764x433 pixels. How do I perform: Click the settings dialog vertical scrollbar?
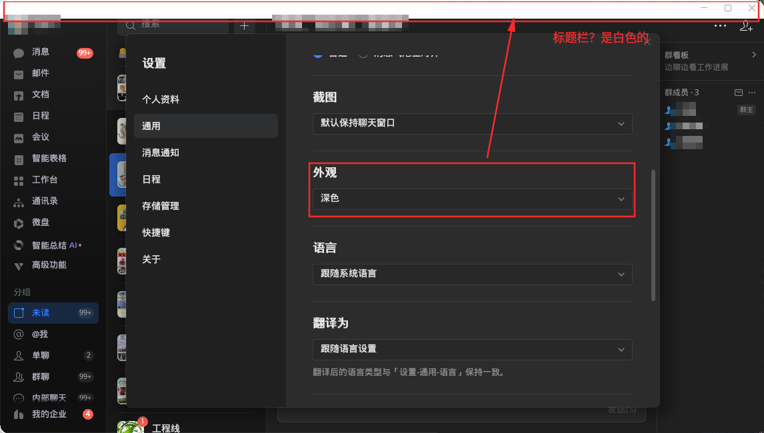coord(653,235)
